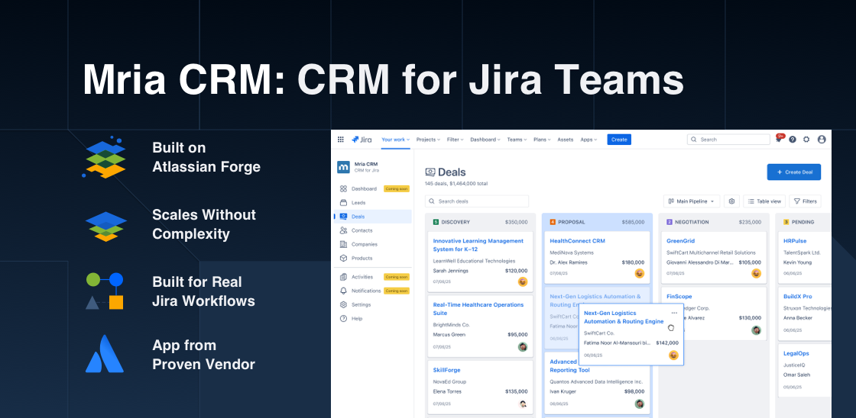Open the Jira settings gear in top bar
This screenshot has height=418, width=856.
click(806, 140)
